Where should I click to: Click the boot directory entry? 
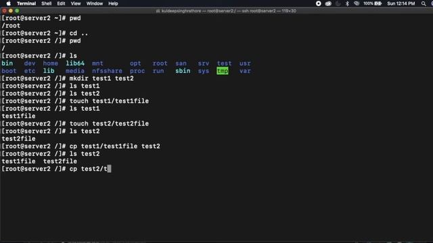tap(9, 71)
